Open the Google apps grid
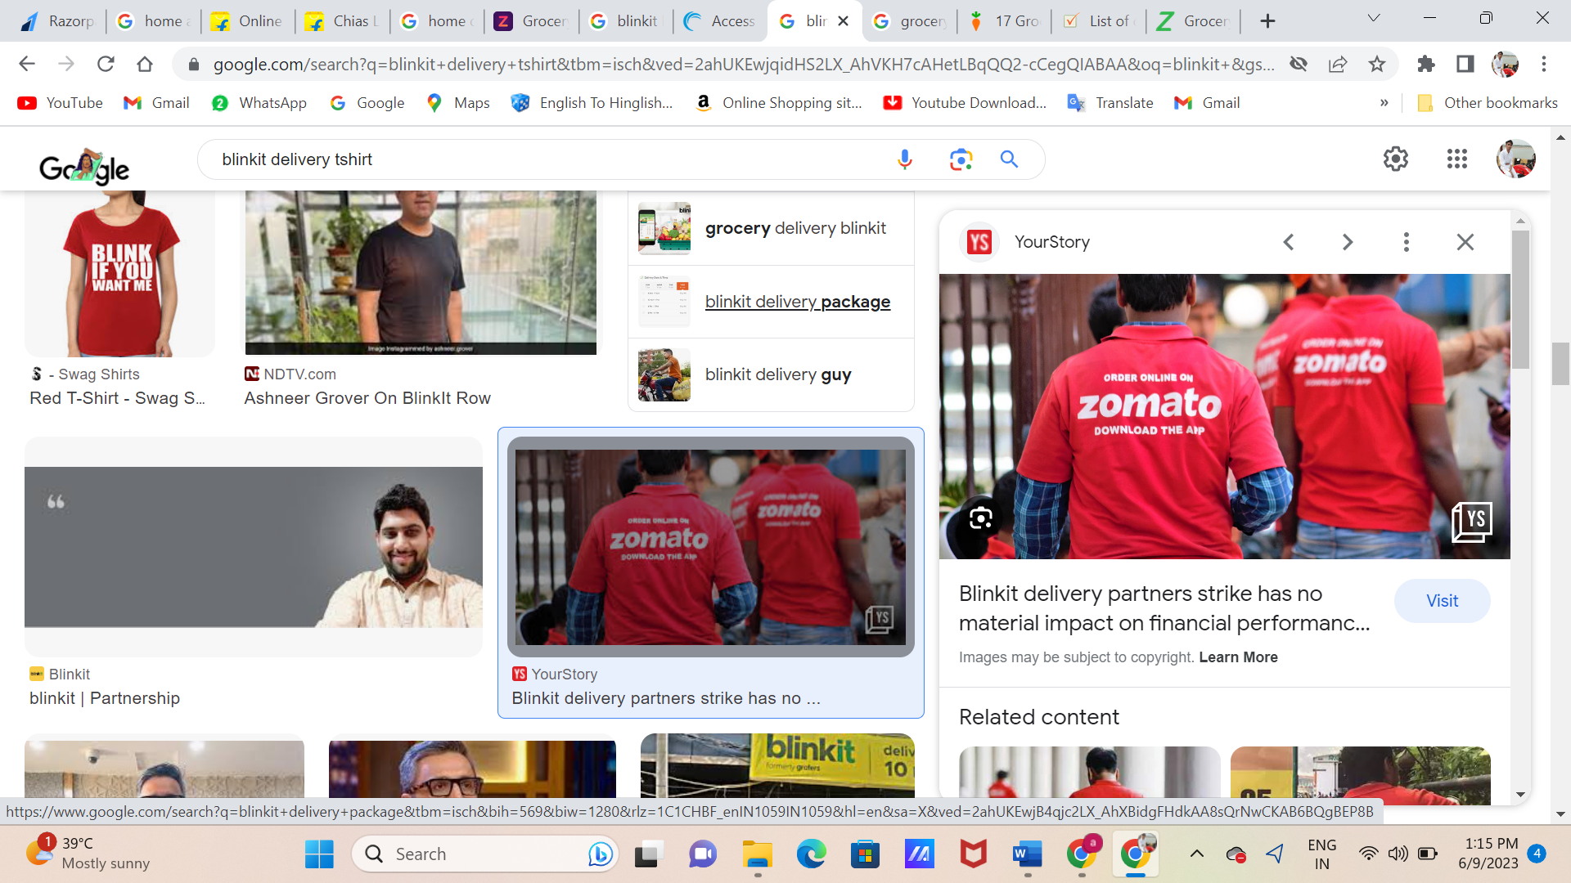The width and height of the screenshot is (1571, 883). click(x=1456, y=159)
